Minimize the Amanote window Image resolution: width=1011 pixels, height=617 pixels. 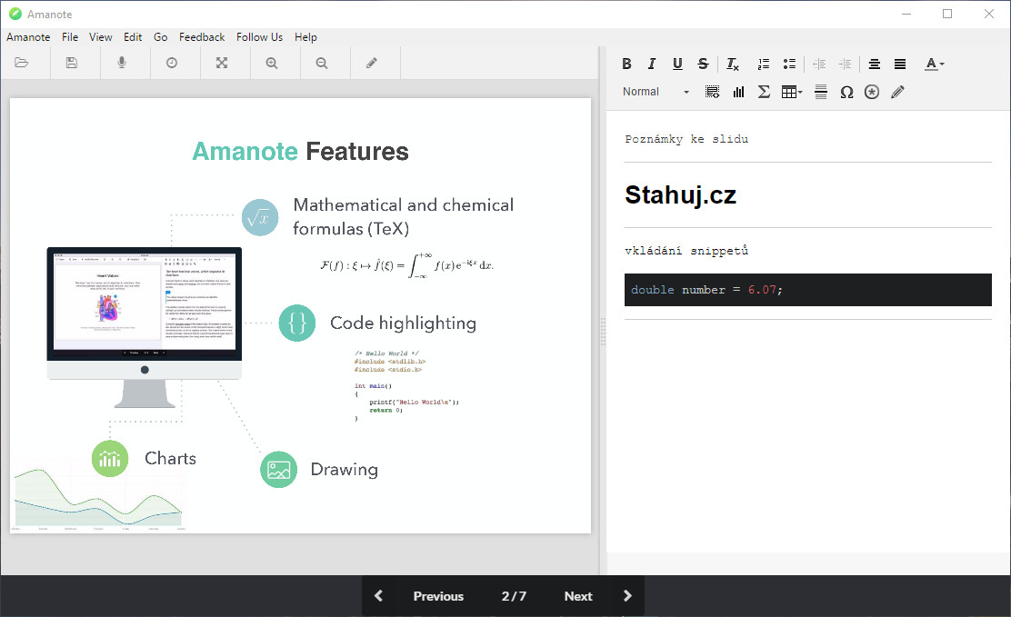[x=906, y=14]
